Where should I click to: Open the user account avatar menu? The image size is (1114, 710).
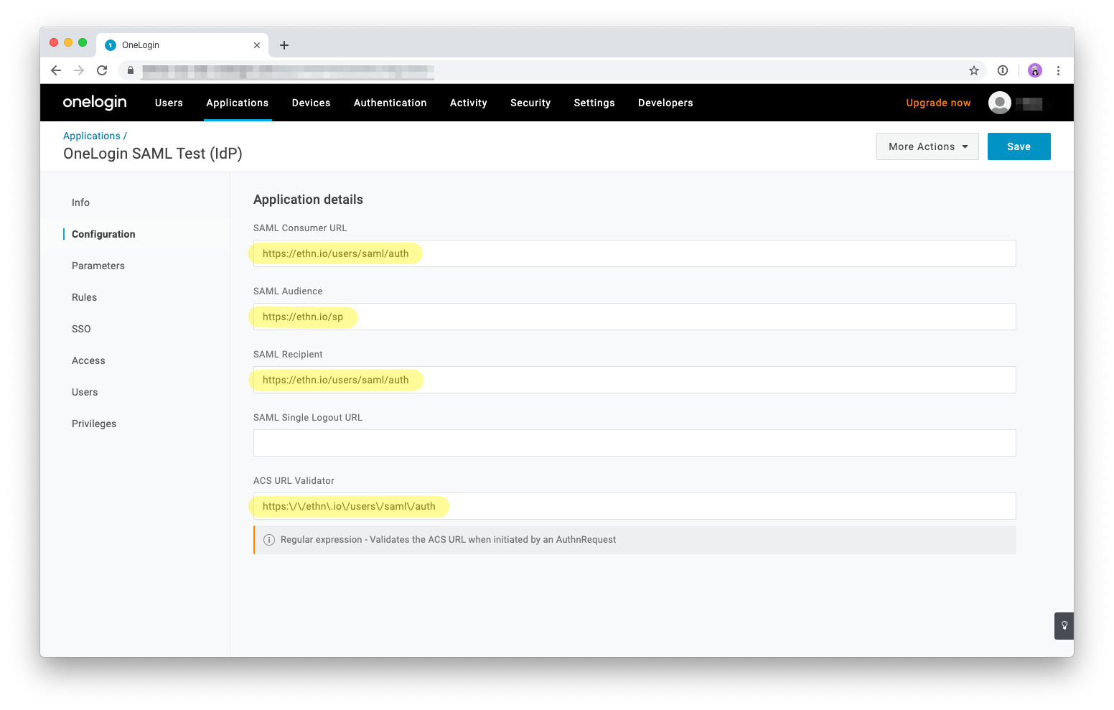click(x=1000, y=103)
